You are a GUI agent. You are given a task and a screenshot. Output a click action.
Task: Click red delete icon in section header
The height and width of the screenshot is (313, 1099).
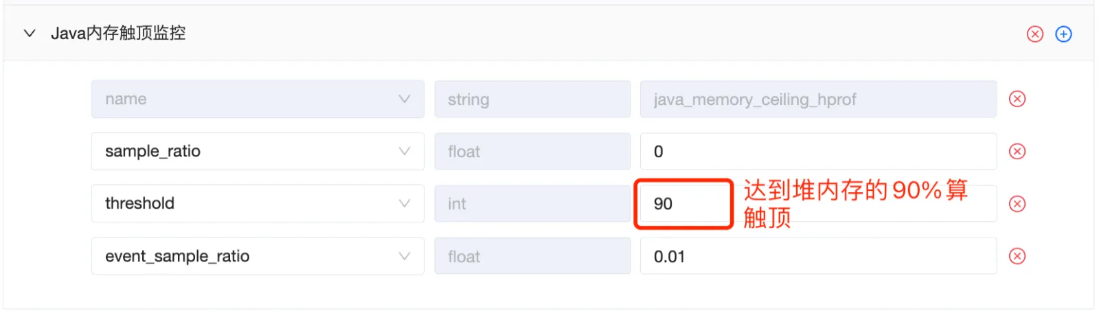click(1034, 34)
